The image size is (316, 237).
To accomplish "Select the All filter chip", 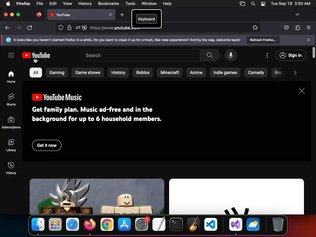I will [36, 73].
